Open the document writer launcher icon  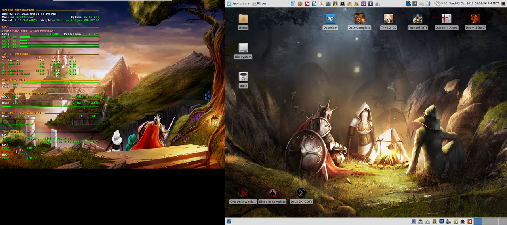(314, 4)
